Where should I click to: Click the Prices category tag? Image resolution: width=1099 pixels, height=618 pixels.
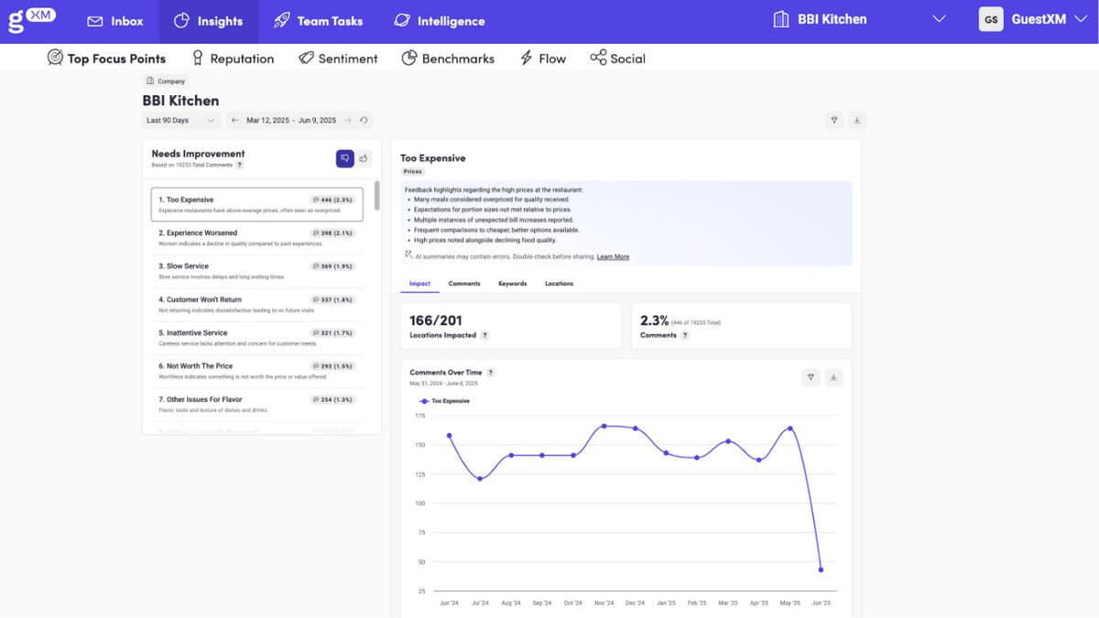tap(413, 171)
